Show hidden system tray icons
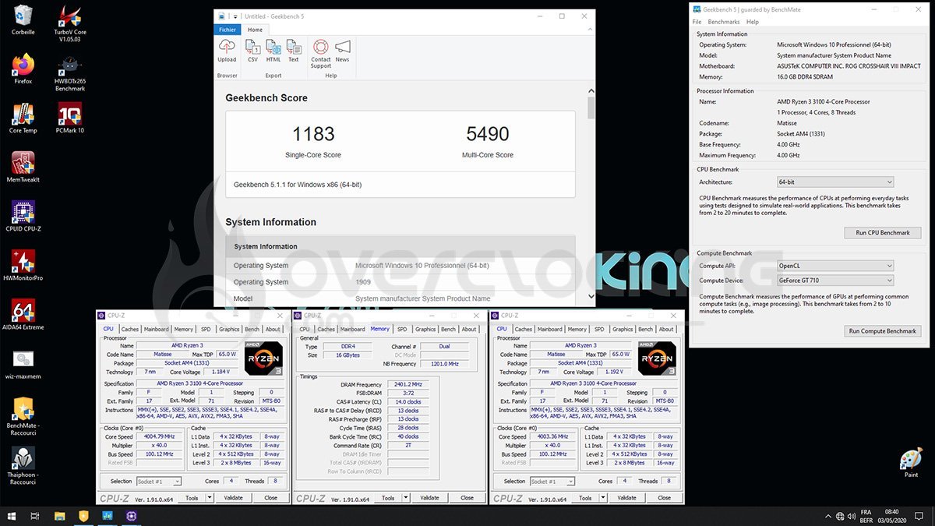 [x=827, y=516]
